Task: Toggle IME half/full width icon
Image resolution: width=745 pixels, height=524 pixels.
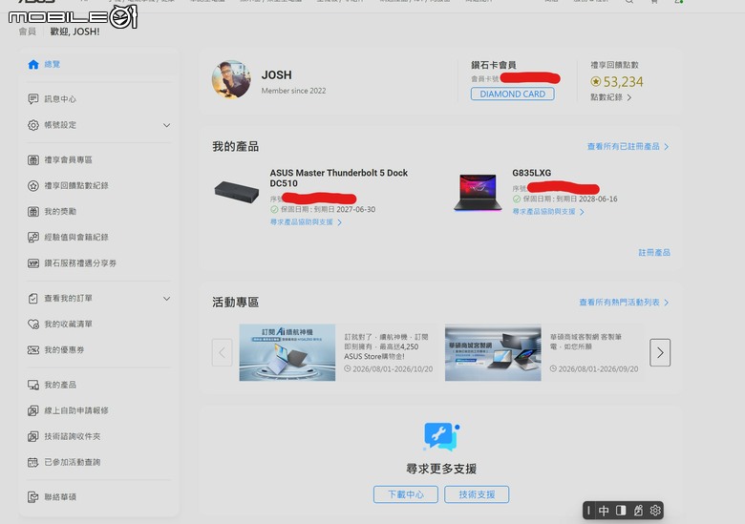Action: coord(621,511)
